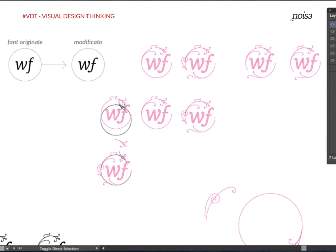Toggle visibility of the second layer row
Viewport: 336px width, 252px height.
click(x=332, y=31)
